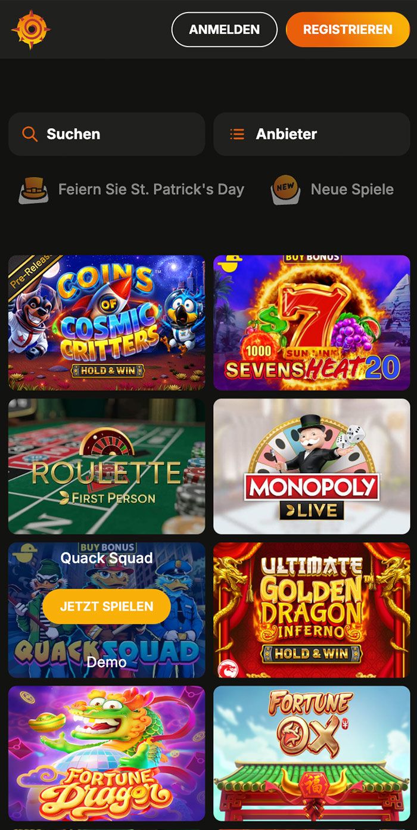
Task: Open the Anbieter provider filter
Action: 312,134
